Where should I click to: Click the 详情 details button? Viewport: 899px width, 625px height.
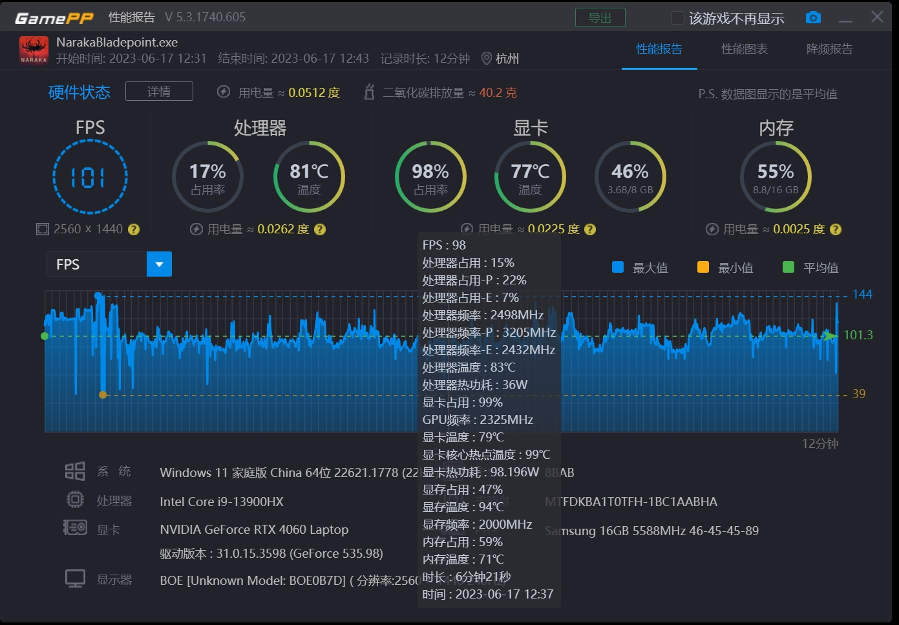(159, 91)
